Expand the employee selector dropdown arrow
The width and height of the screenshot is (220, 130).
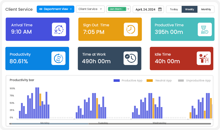[128, 9]
